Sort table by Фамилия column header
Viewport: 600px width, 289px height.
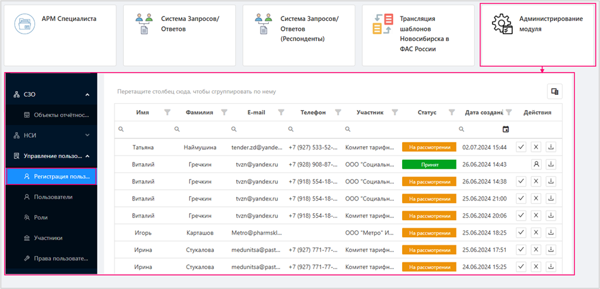click(199, 113)
